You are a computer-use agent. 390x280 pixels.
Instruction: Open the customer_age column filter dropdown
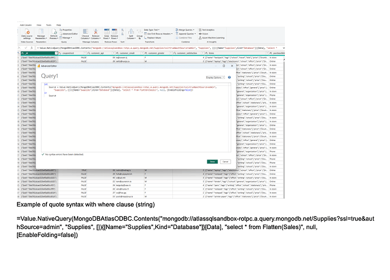(x=114, y=53)
